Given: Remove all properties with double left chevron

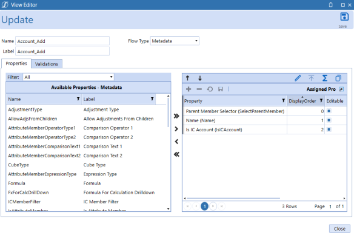Looking at the screenshot, I should point(176,154).
